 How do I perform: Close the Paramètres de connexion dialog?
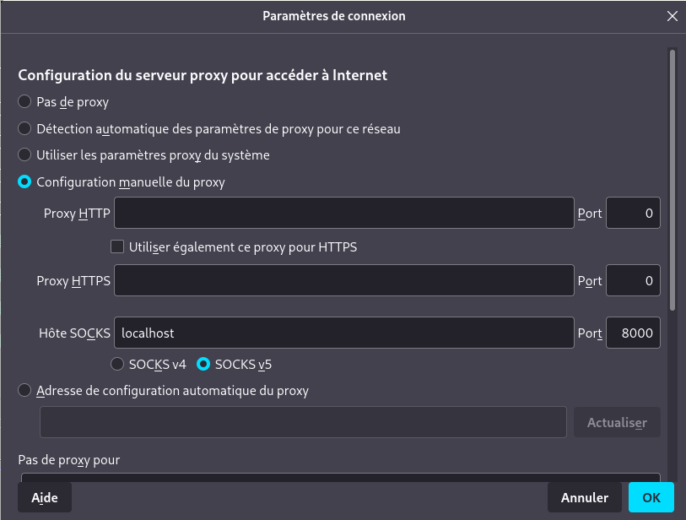coord(672,16)
